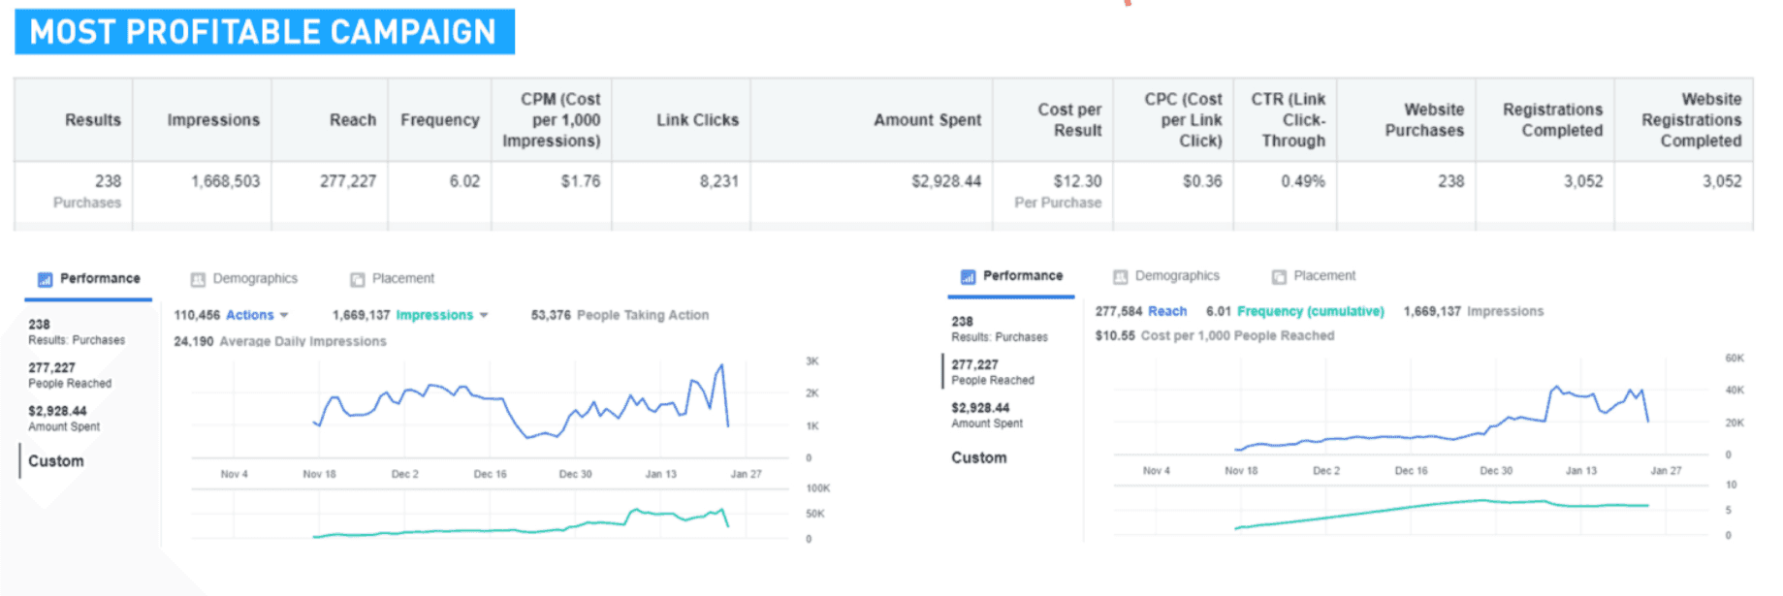The image size is (1783, 596).
Task: Switch to the left Demographics tab
Action: [244, 279]
